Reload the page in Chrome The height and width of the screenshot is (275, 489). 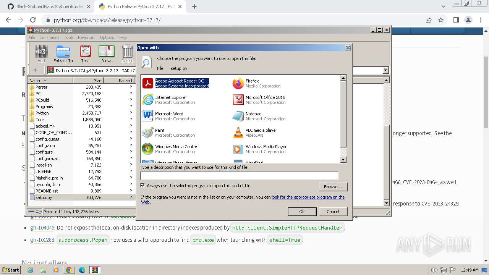(x=33, y=20)
